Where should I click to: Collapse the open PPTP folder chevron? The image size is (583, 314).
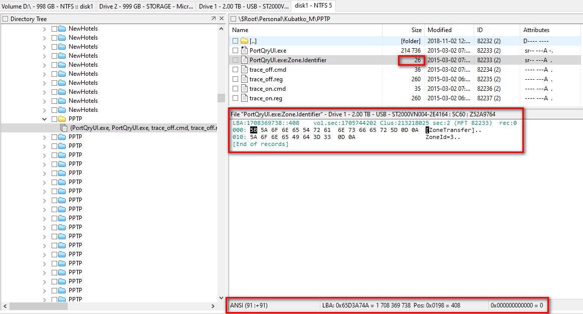coord(45,119)
